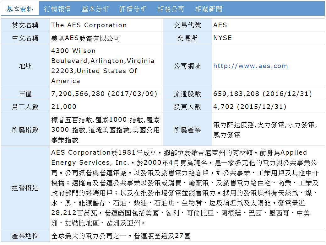Click the 流通股數 label cell
The image size is (326, 245).
[x=187, y=94]
